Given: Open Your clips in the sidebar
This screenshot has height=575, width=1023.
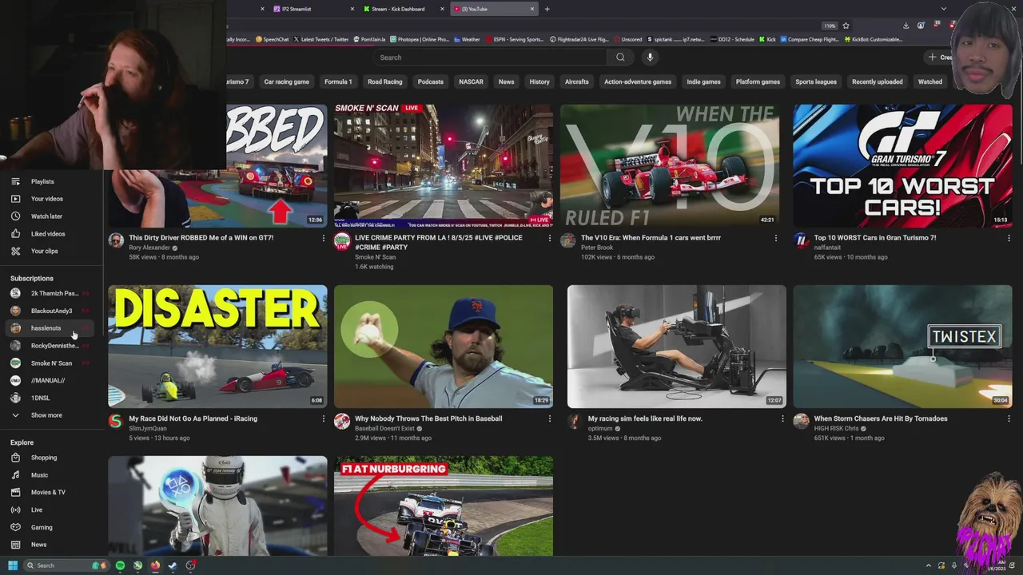Looking at the screenshot, I should [44, 251].
